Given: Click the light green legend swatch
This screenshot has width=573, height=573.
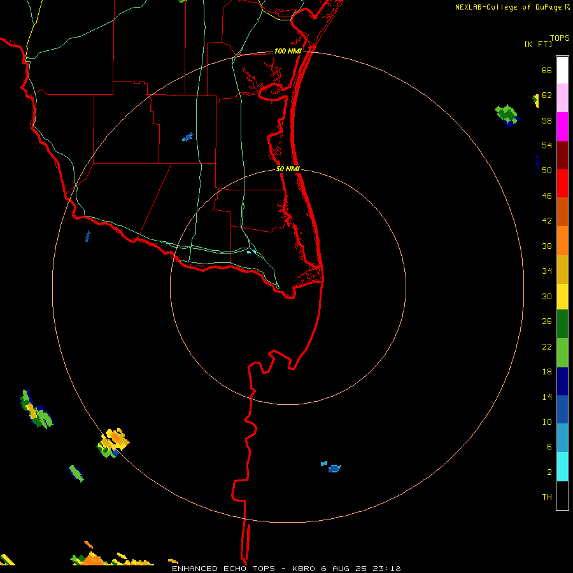Looking at the screenshot, I should [x=562, y=353].
